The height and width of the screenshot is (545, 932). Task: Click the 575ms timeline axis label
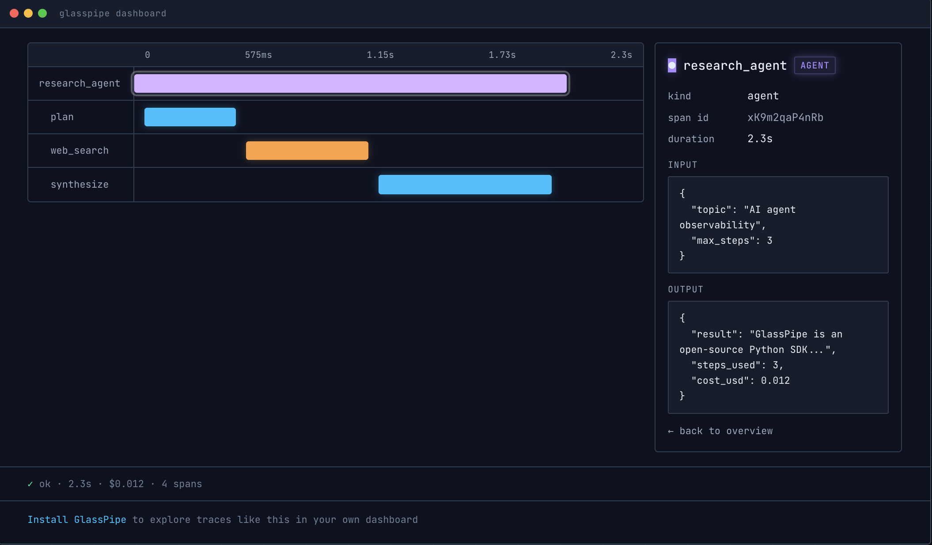[x=258, y=55]
